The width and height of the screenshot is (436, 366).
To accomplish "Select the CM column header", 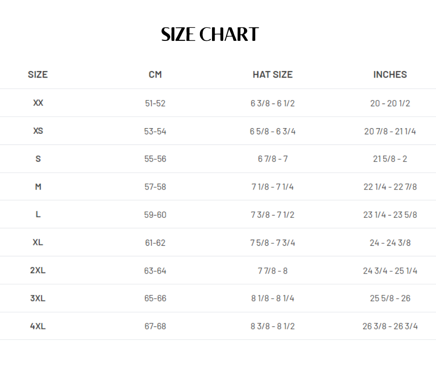I will [x=155, y=75].
